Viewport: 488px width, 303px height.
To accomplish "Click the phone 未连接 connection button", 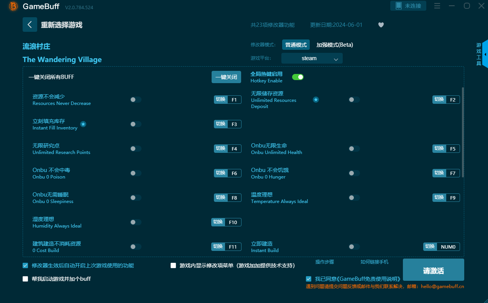I will pyautogui.click(x=408, y=6).
